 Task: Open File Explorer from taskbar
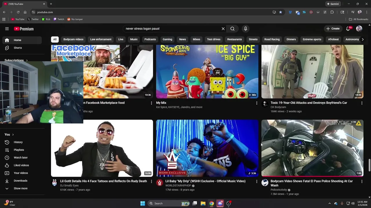[203, 203]
